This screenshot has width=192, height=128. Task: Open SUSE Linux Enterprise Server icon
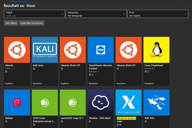(x=45, y=102)
